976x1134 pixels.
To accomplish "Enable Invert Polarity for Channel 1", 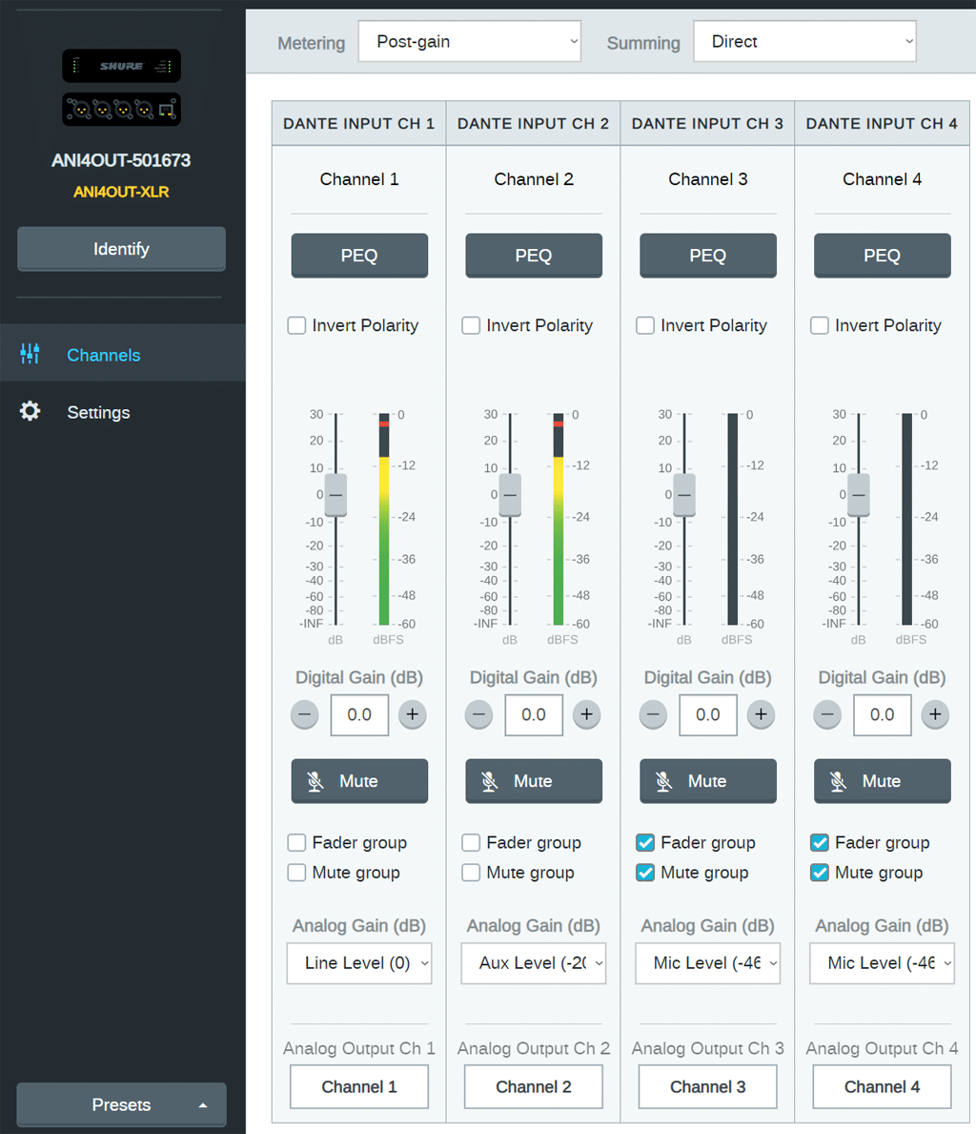I will (297, 326).
